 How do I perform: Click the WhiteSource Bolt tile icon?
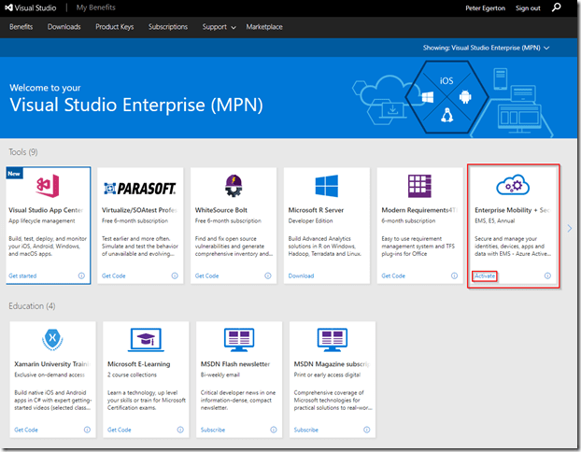coord(232,185)
